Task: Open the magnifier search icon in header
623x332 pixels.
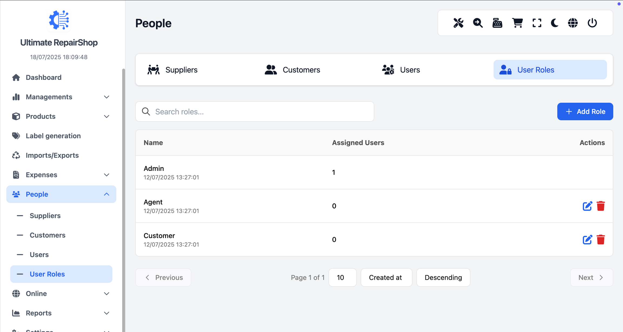Action: pos(478,23)
